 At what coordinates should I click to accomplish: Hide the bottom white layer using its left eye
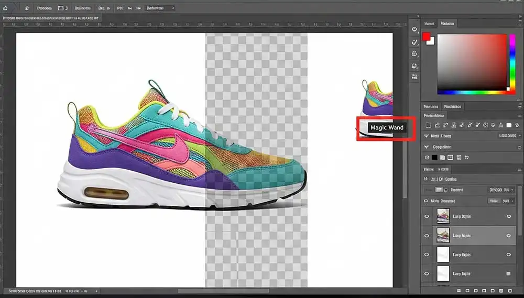tap(427, 273)
